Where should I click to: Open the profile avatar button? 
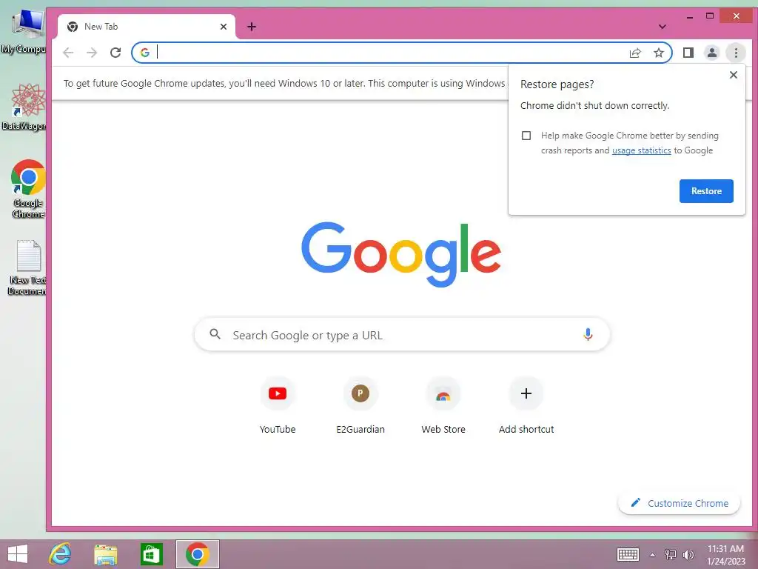711,53
